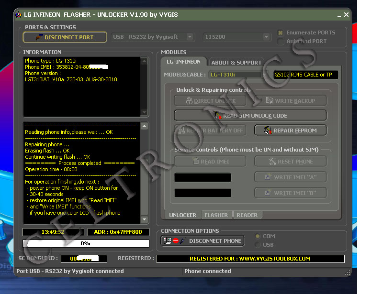Click the WRITE IMEI "B" button
This screenshot has height=294, width=383.
(x=291, y=193)
